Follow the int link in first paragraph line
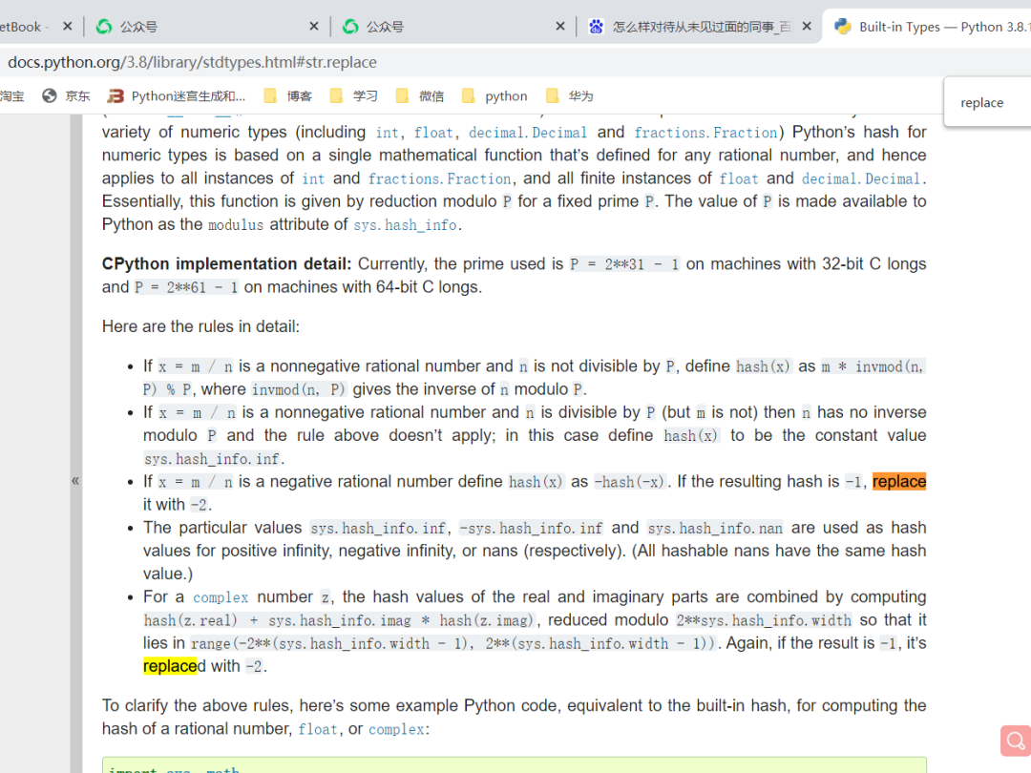This screenshot has width=1031, height=773. (x=387, y=133)
